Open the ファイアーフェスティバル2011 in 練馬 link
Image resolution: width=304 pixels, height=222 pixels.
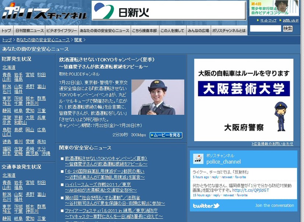pos(114,214)
